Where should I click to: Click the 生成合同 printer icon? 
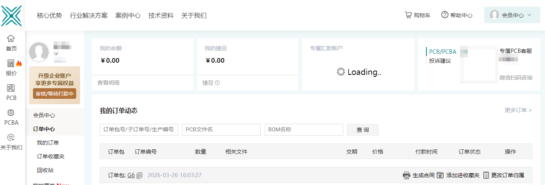click(x=407, y=175)
